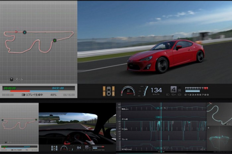Viewport: 232px width, 154px height.
Task: Click the zoom (ズーム) controller icon under the large track map
Action: (x=12, y=79)
